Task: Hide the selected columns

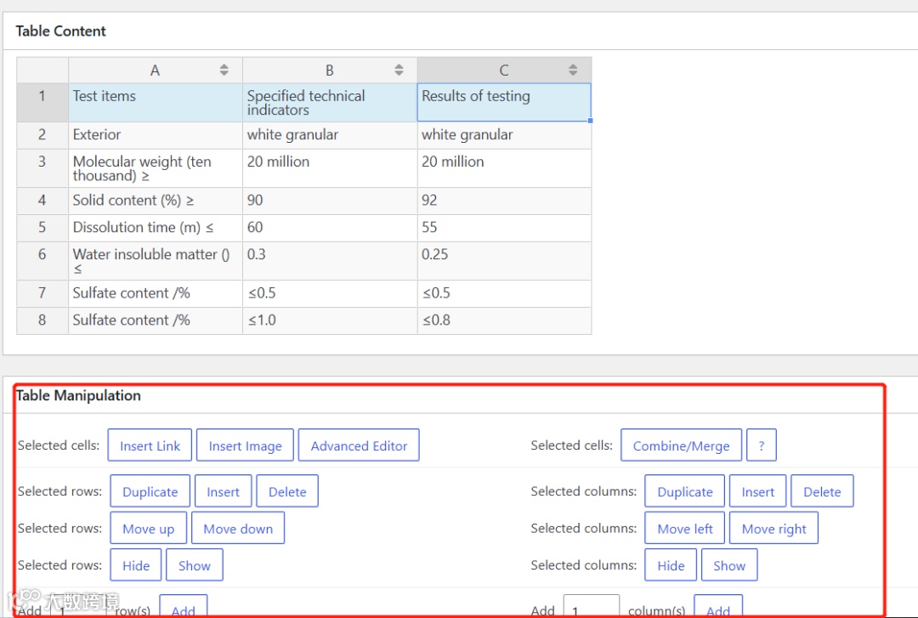Action: (671, 564)
